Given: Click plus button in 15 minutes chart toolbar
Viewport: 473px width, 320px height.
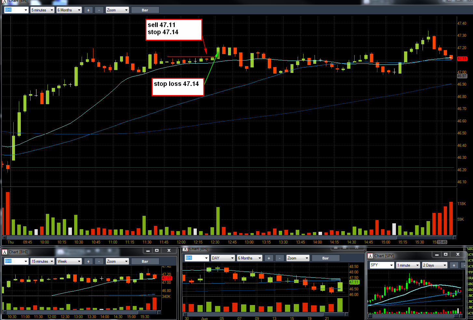Looking at the screenshot, I should click(88, 261).
